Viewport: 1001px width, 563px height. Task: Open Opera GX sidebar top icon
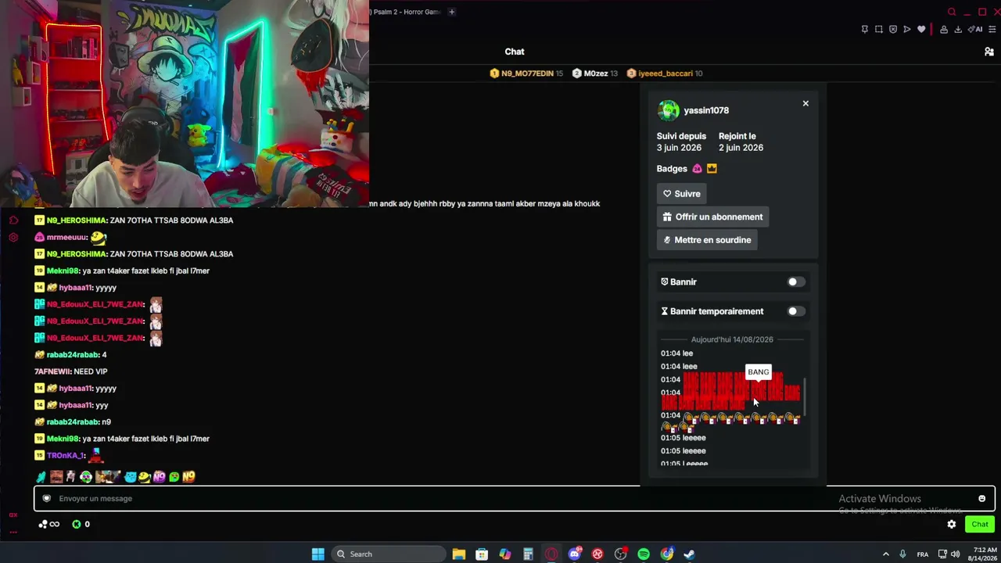[x=13, y=221]
